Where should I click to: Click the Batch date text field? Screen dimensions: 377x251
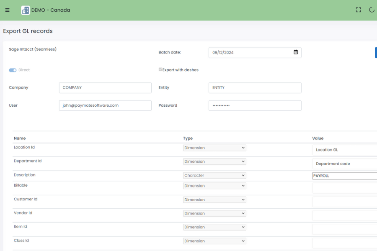point(249,52)
